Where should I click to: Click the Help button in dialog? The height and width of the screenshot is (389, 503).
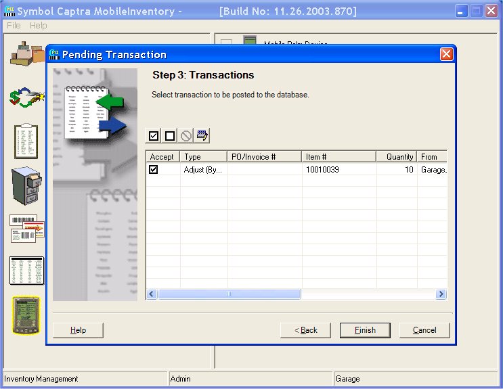pyautogui.click(x=78, y=330)
